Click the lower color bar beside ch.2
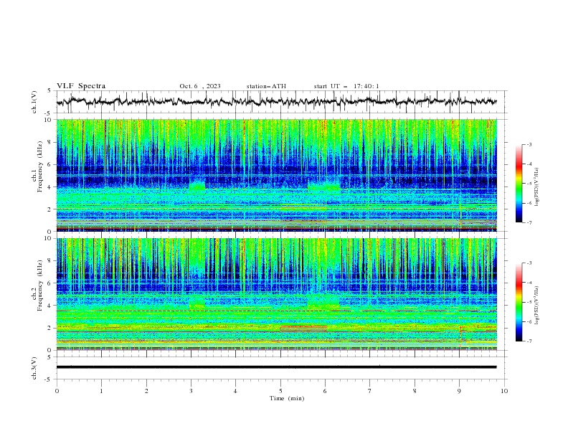568x439 pixels. point(519,302)
